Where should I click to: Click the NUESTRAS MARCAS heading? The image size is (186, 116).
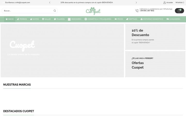pyautogui.click(x=17, y=85)
